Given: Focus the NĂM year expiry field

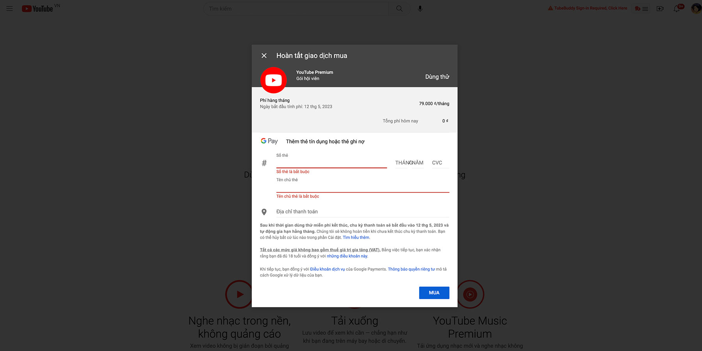Looking at the screenshot, I should tap(417, 163).
